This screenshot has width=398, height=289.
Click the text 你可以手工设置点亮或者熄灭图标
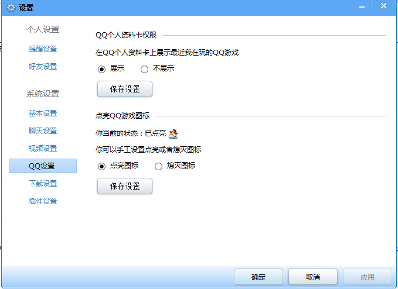click(x=148, y=149)
